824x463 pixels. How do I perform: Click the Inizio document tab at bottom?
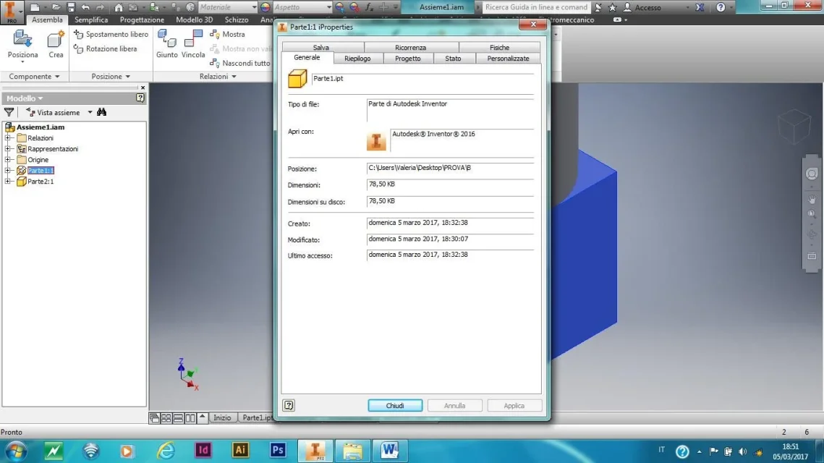(x=222, y=418)
